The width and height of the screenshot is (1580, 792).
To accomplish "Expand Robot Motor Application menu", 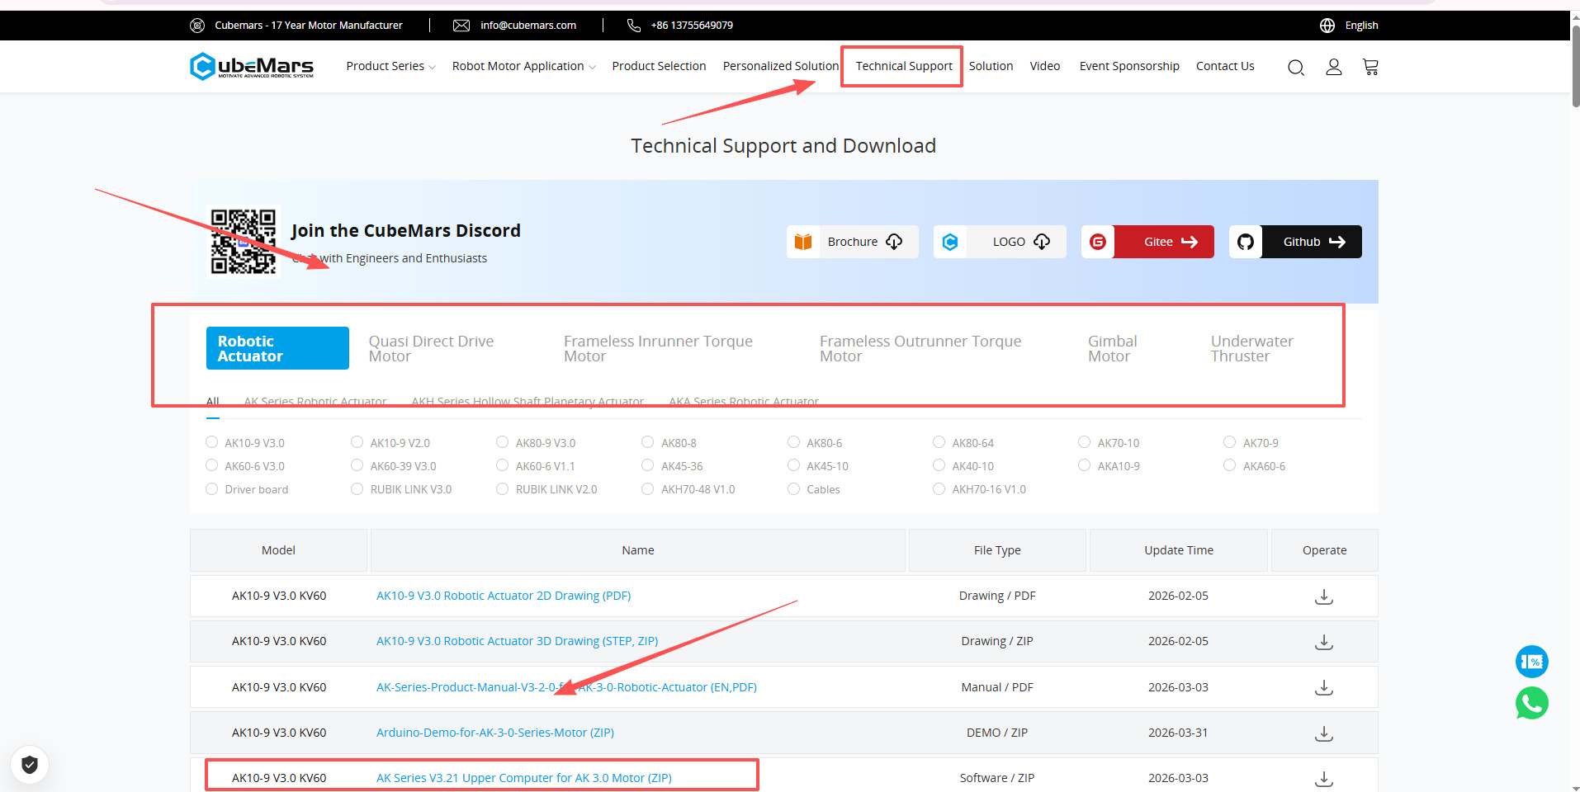I will click(523, 66).
